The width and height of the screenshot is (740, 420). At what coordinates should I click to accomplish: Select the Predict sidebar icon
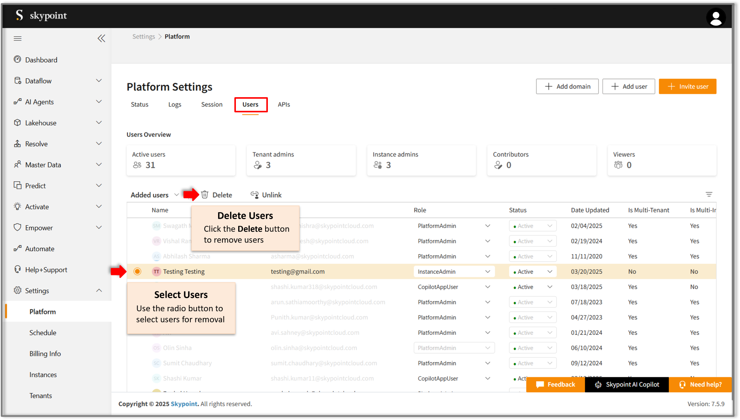tap(18, 185)
